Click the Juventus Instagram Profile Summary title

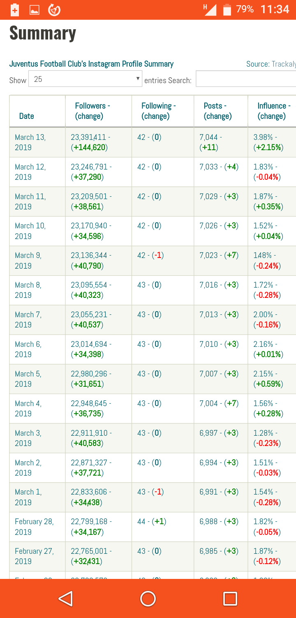[91, 64]
